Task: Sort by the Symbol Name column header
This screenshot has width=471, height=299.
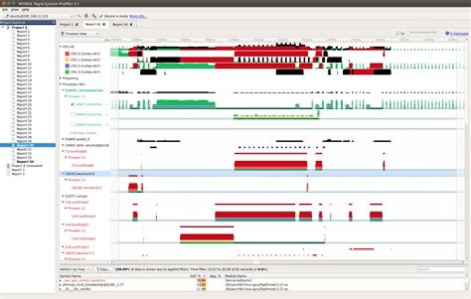Action: (70, 276)
